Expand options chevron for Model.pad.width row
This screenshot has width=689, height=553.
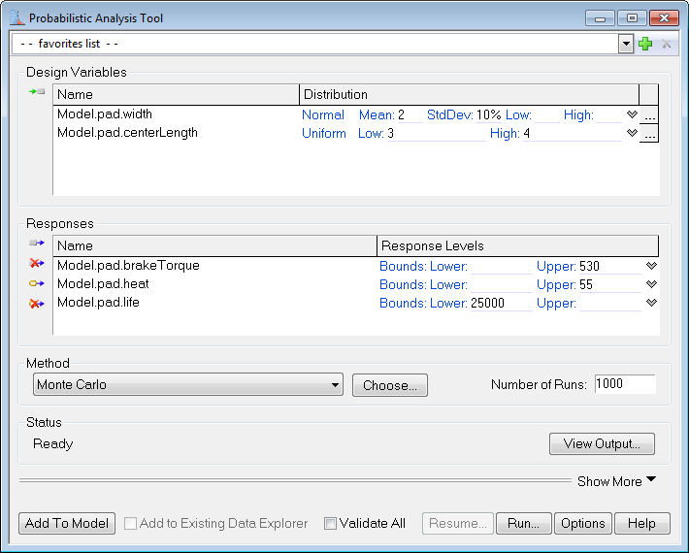coord(632,114)
